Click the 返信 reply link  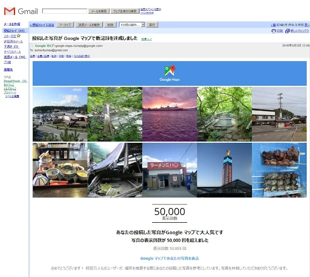click(x=32, y=56)
